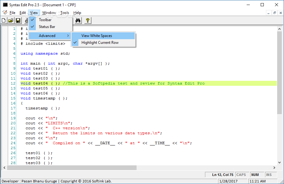The image size is (284, 184).
Task: Click the 'Ln 12, Col 75' status entry
Action: point(220,175)
